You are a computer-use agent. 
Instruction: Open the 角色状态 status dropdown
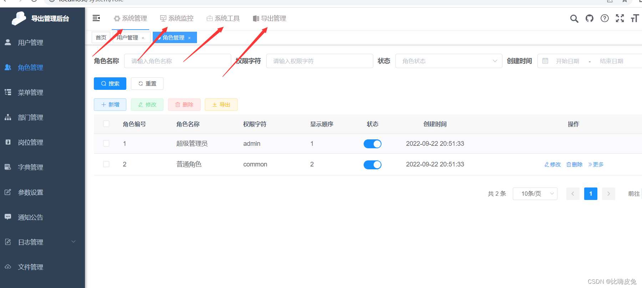449,61
